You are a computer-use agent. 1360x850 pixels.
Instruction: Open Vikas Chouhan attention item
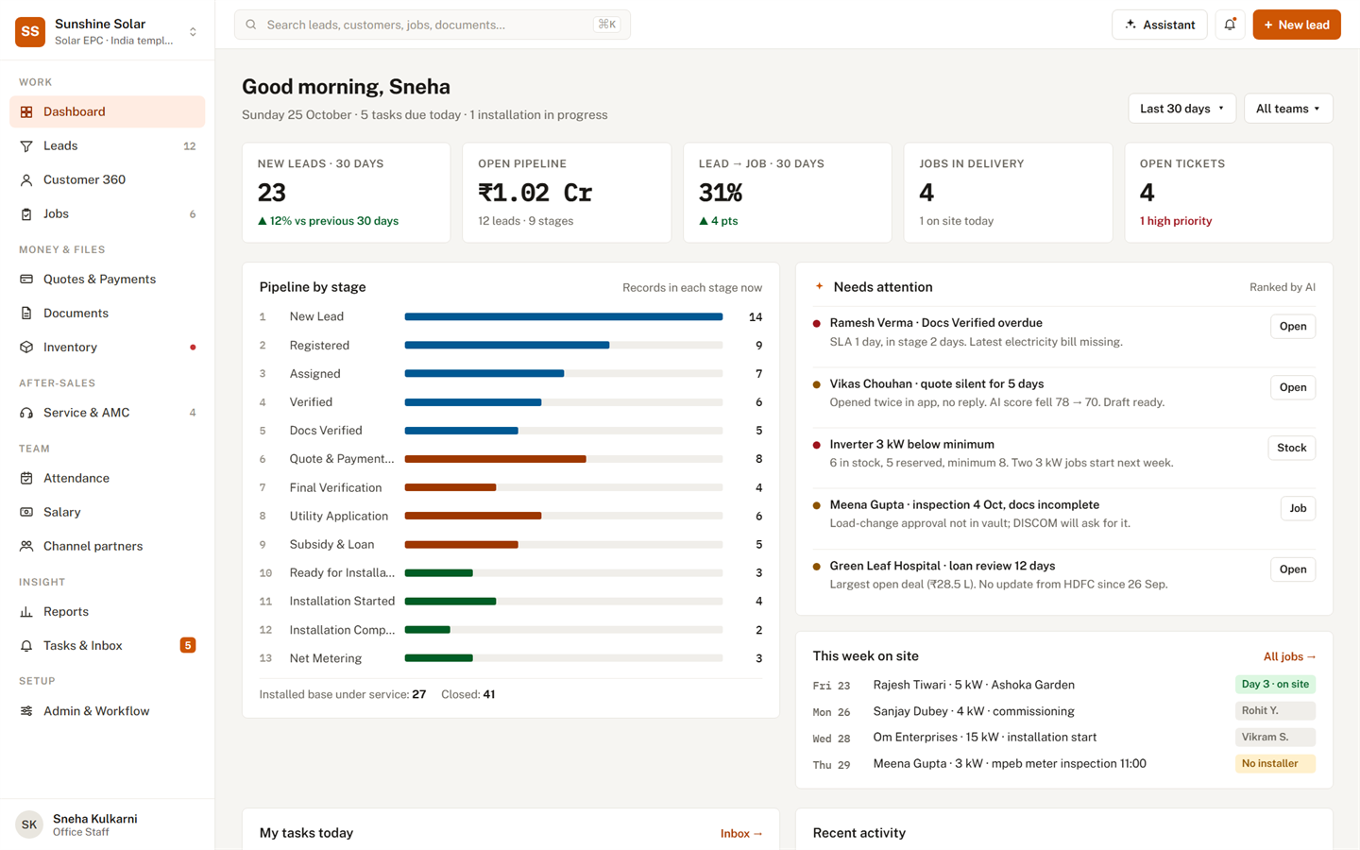click(1292, 387)
